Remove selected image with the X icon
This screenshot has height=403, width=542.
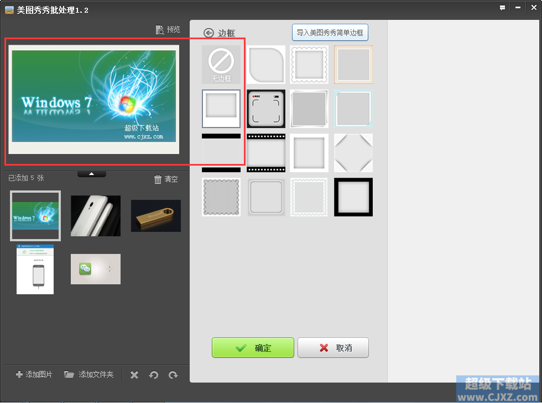134,375
